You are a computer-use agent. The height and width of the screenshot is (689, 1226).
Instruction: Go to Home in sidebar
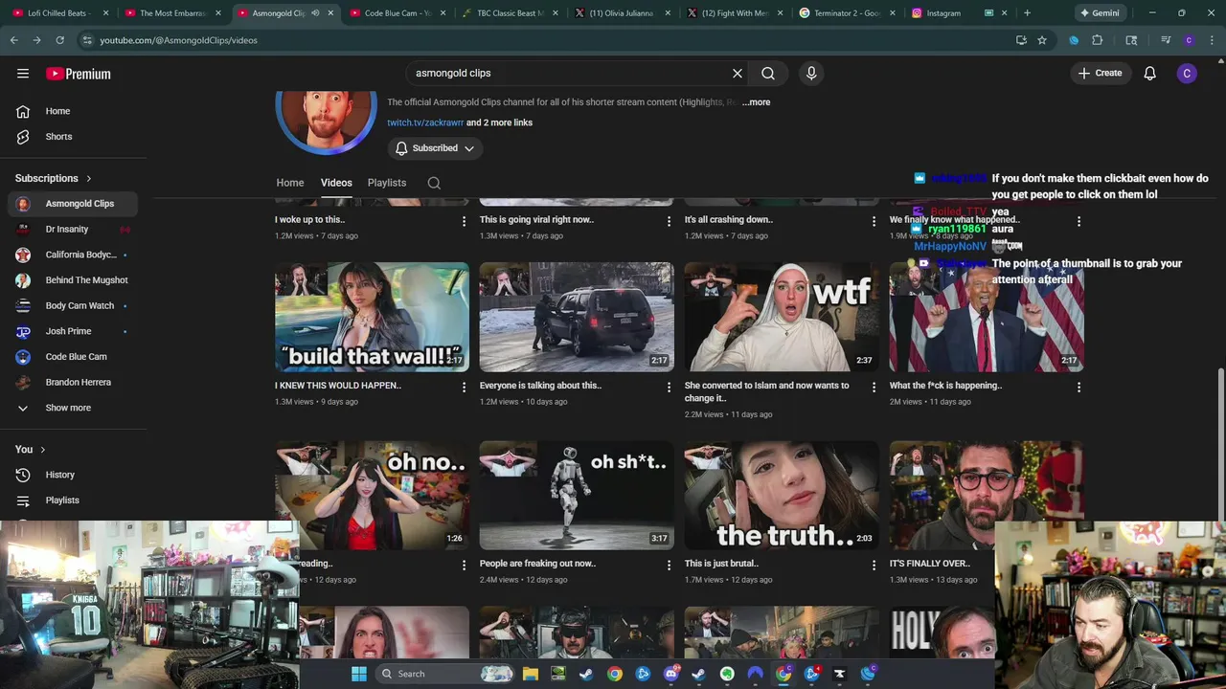pos(72,111)
